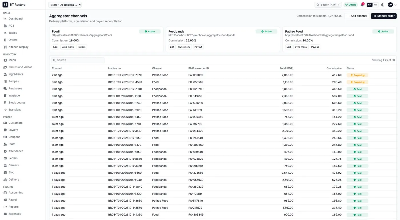This screenshot has height=220, width=400.
Task: Click the Letters envelope icon
Action: click(5, 158)
